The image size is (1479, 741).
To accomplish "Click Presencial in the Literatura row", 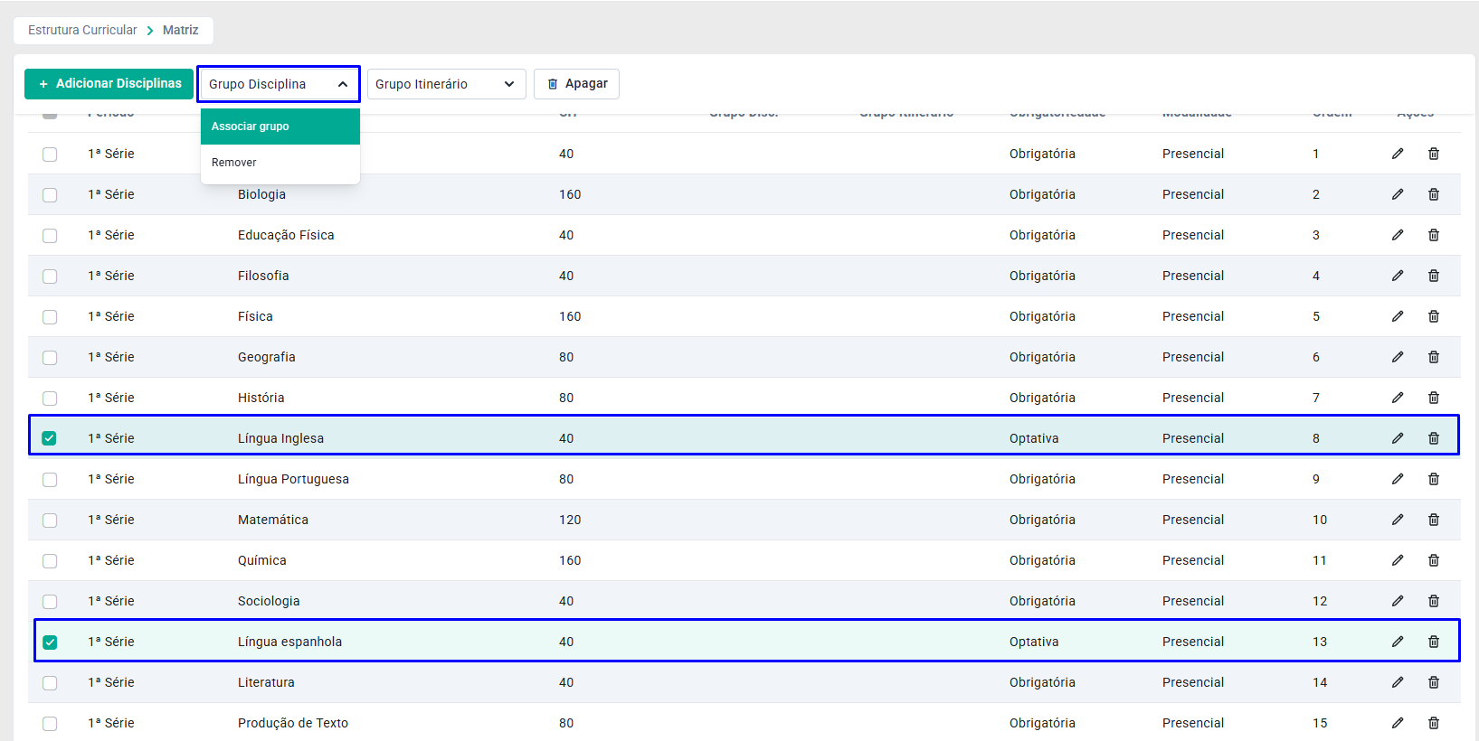I will (1193, 682).
